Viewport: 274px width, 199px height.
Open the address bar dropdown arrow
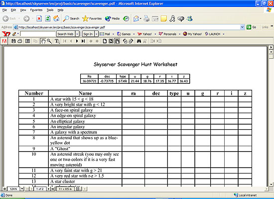[242, 27]
